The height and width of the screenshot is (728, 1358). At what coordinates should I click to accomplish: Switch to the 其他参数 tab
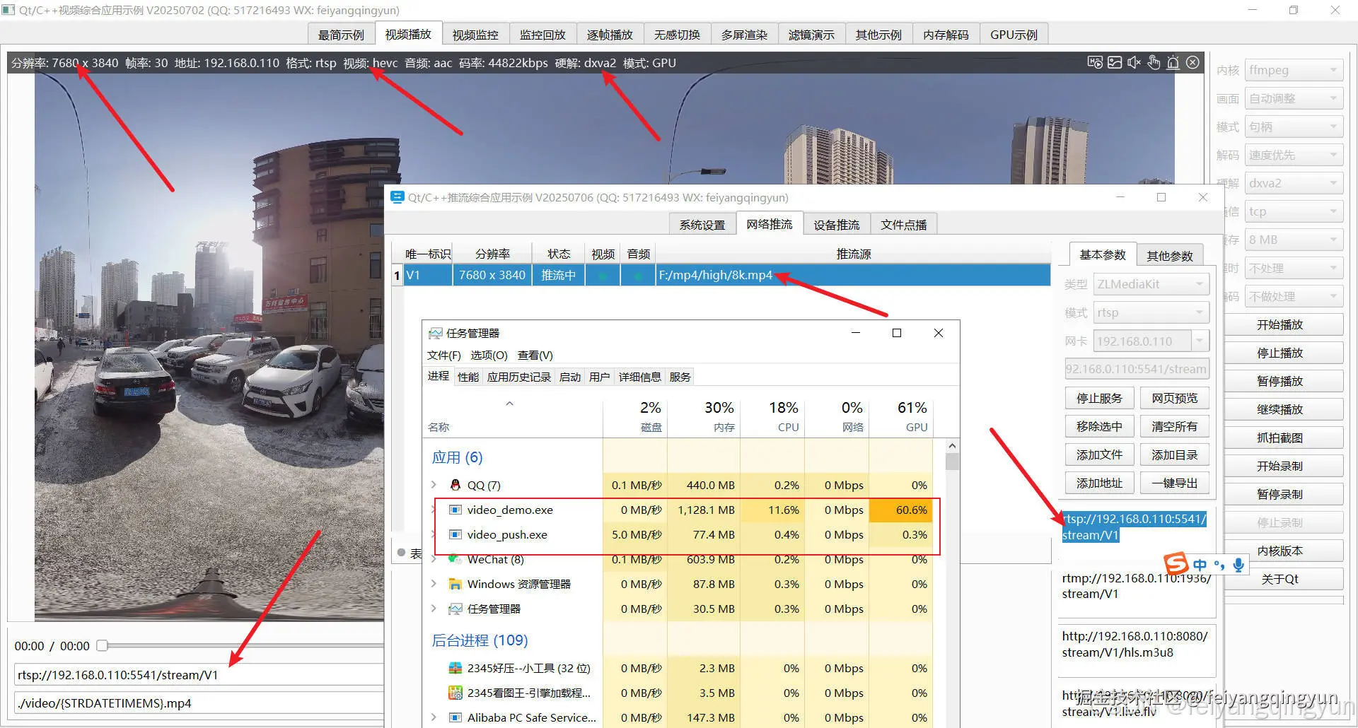[x=1169, y=256]
